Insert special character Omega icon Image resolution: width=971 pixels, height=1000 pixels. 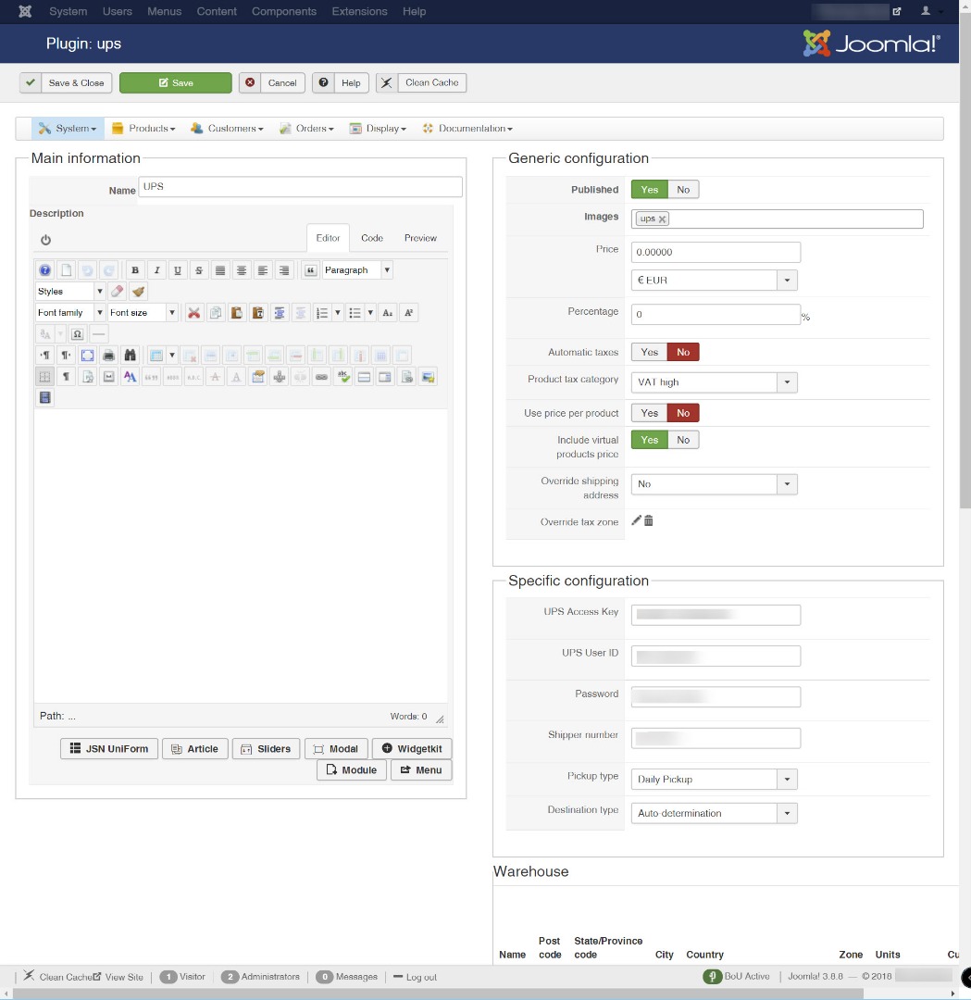(x=77, y=333)
